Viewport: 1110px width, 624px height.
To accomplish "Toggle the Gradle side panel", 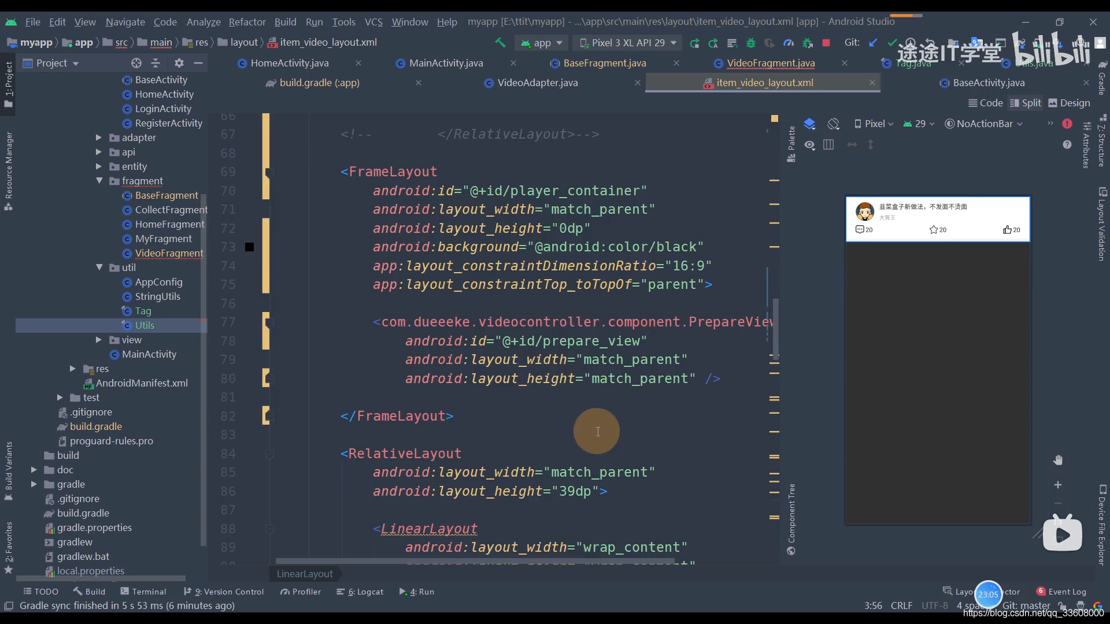I will pyautogui.click(x=1102, y=78).
